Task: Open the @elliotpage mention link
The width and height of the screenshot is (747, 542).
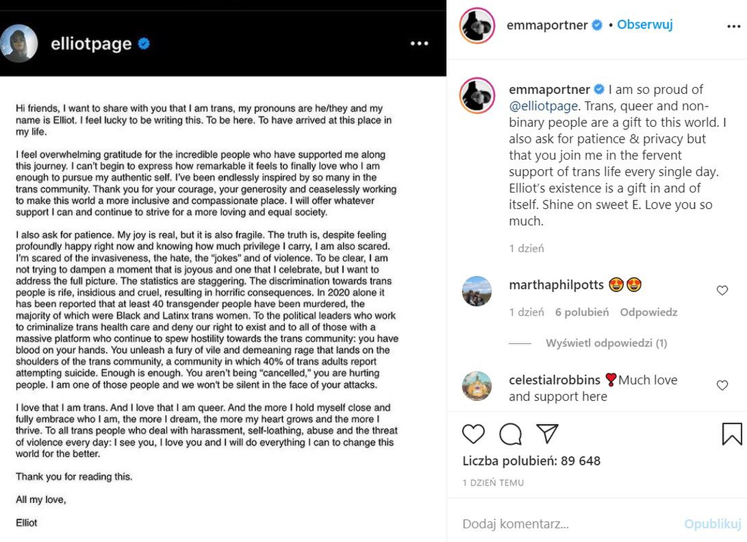Action: [x=544, y=106]
